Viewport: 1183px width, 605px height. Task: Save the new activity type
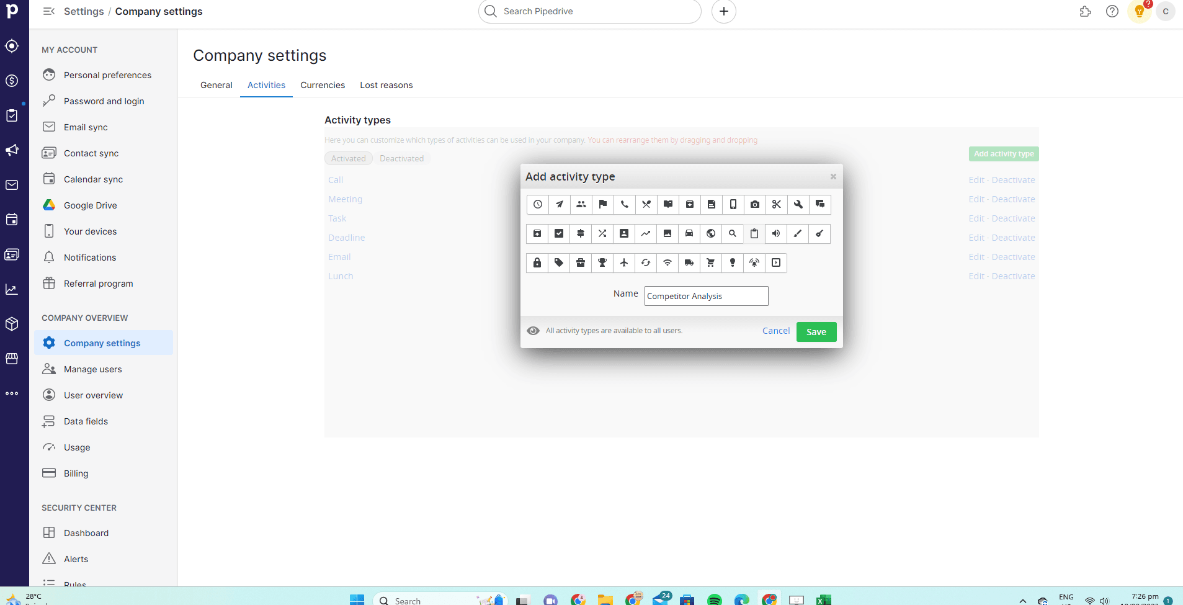816,332
